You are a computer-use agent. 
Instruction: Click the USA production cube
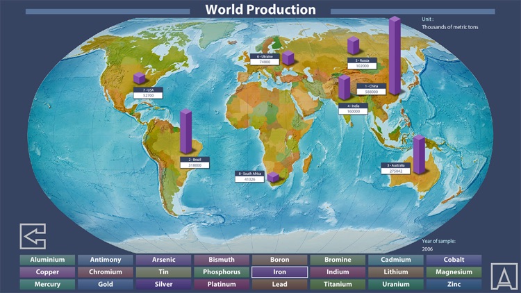[x=139, y=78]
